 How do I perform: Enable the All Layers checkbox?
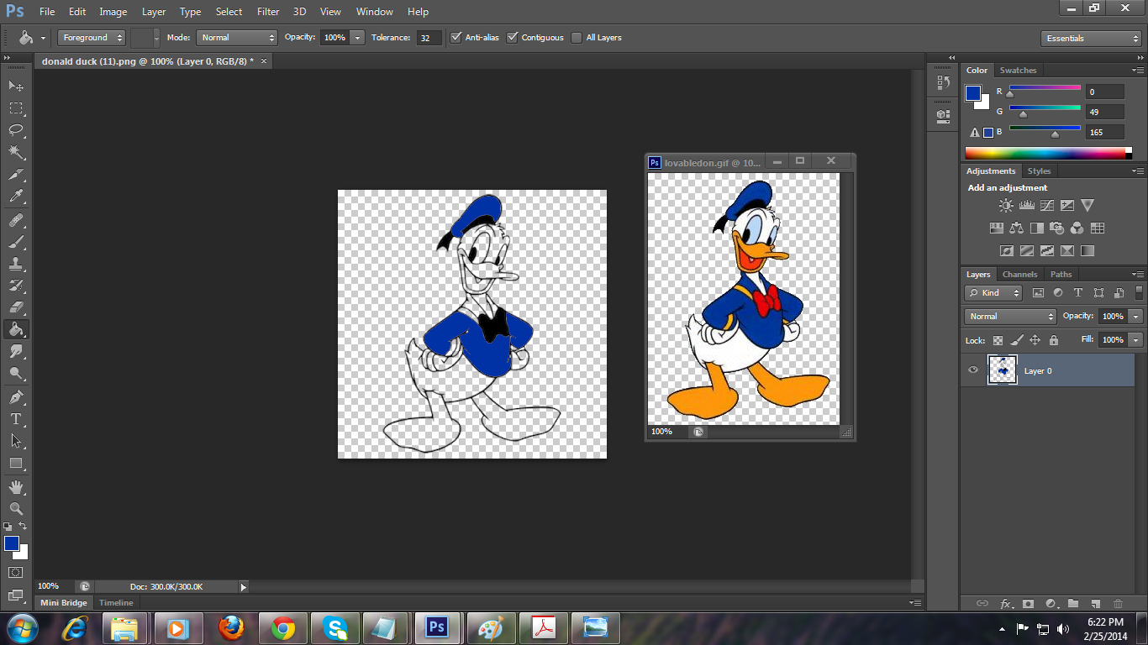click(x=577, y=37)
